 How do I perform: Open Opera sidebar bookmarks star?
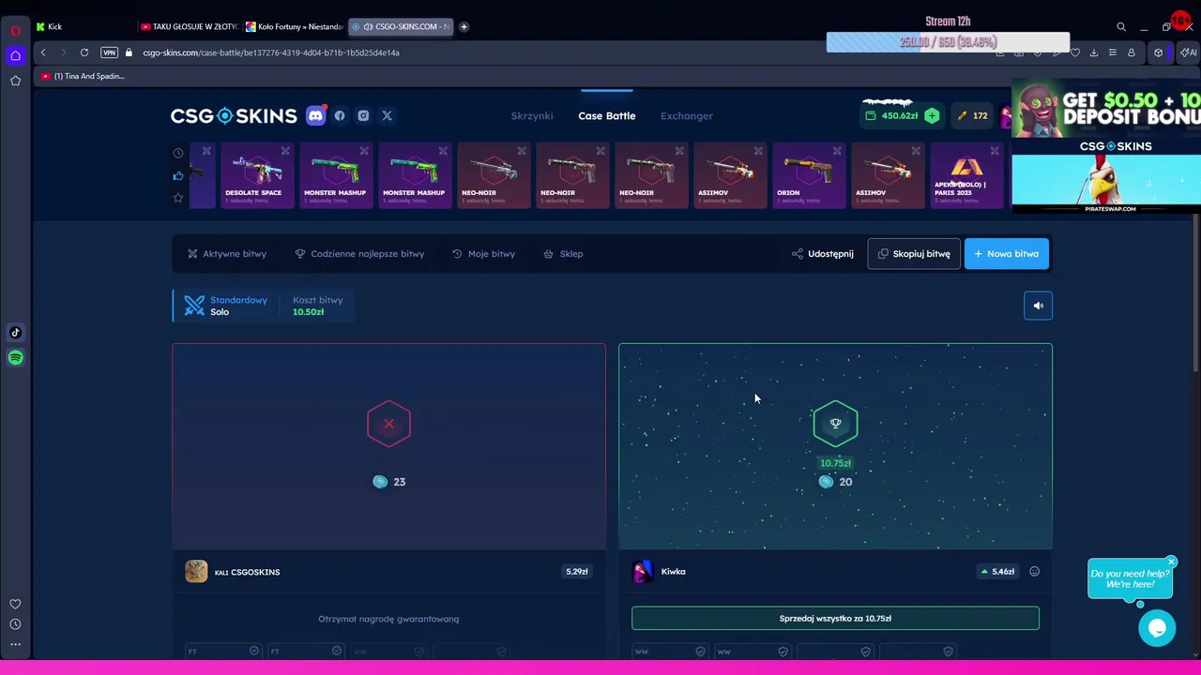pyautogui.click(x=15, y=82)
